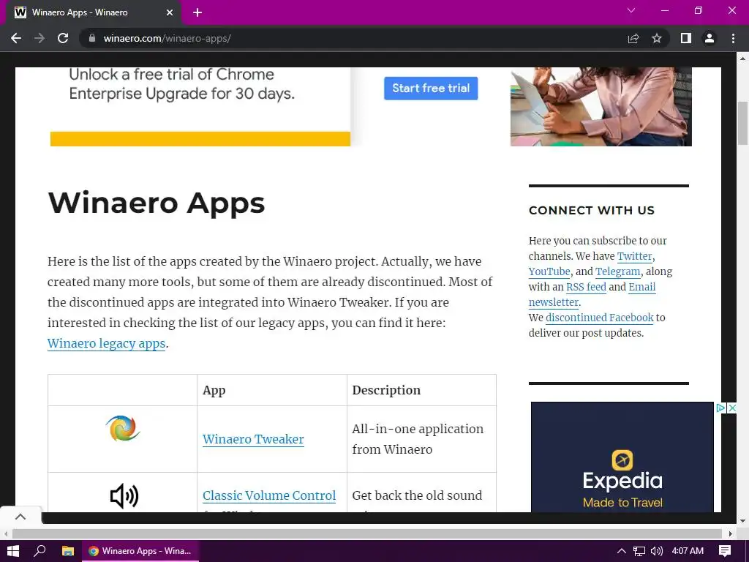
Task: Click the CONNECT WITH US heading
Action: pyautogui.click(x=591, y=210)
